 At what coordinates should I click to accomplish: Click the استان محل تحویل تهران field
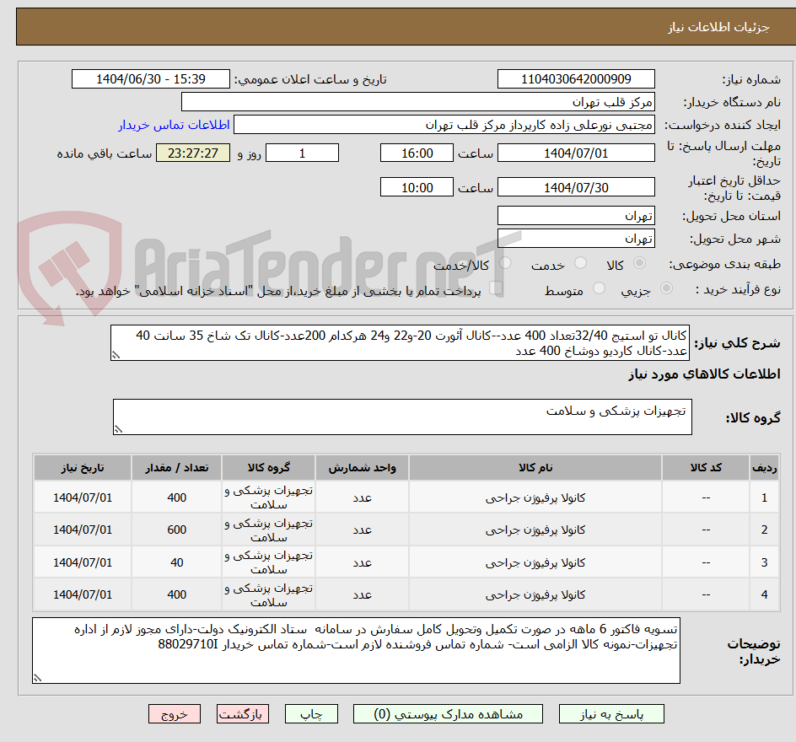(576, 215)
